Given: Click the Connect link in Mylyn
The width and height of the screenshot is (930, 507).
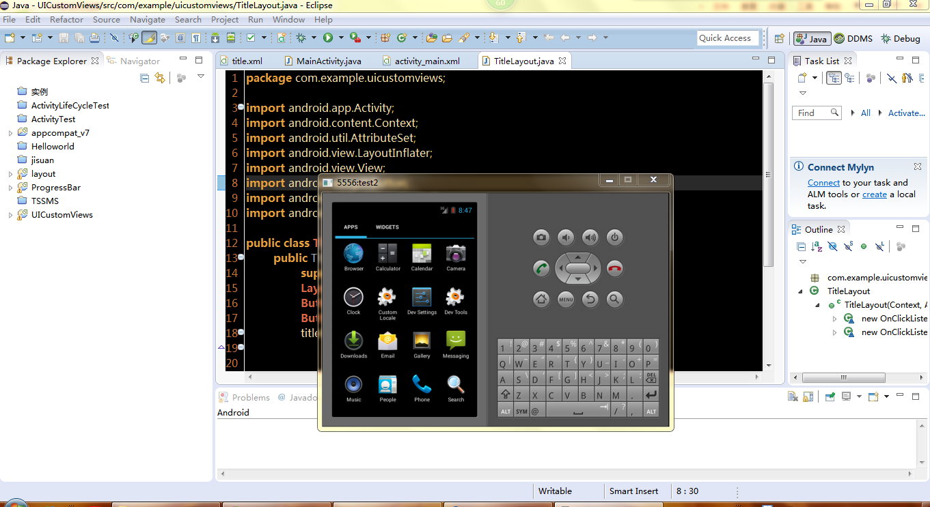Looking at the screenshot, I should pyautogui.click(x=823, y=183).
